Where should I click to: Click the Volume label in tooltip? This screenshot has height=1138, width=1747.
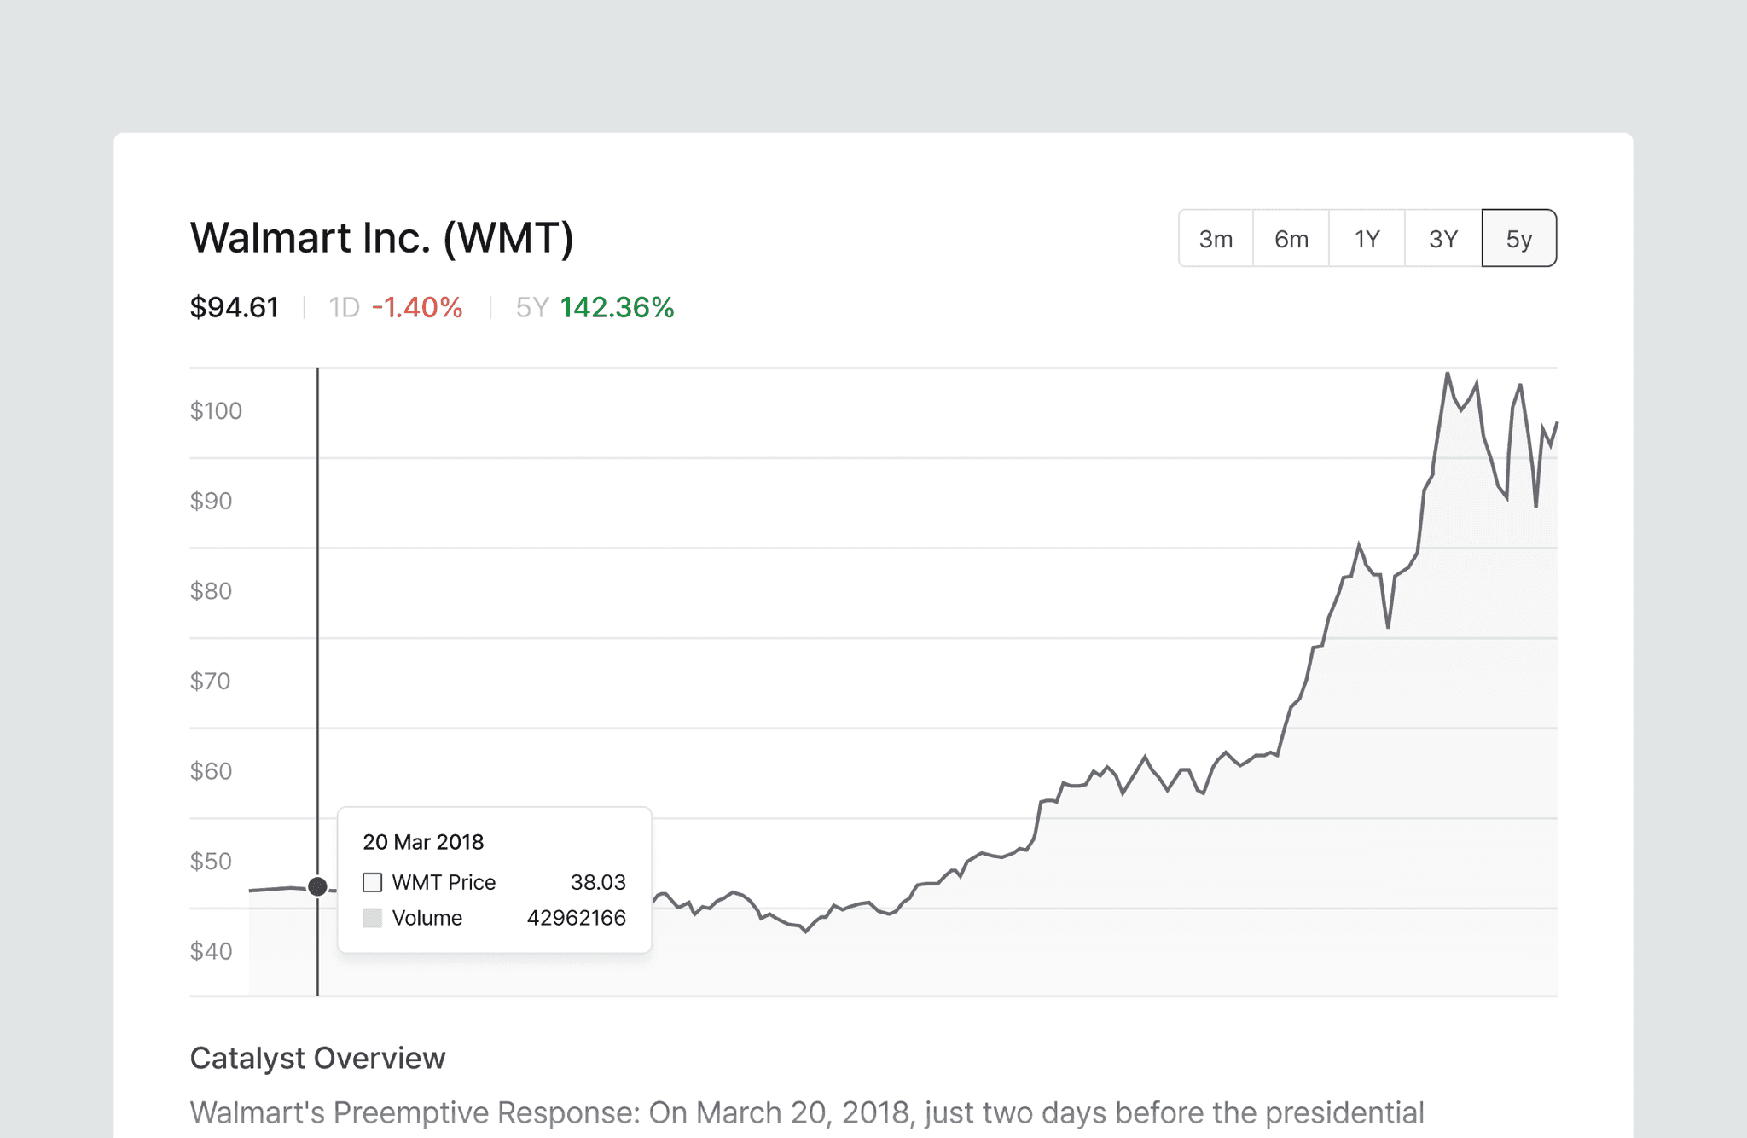click(x=427, y=918)
